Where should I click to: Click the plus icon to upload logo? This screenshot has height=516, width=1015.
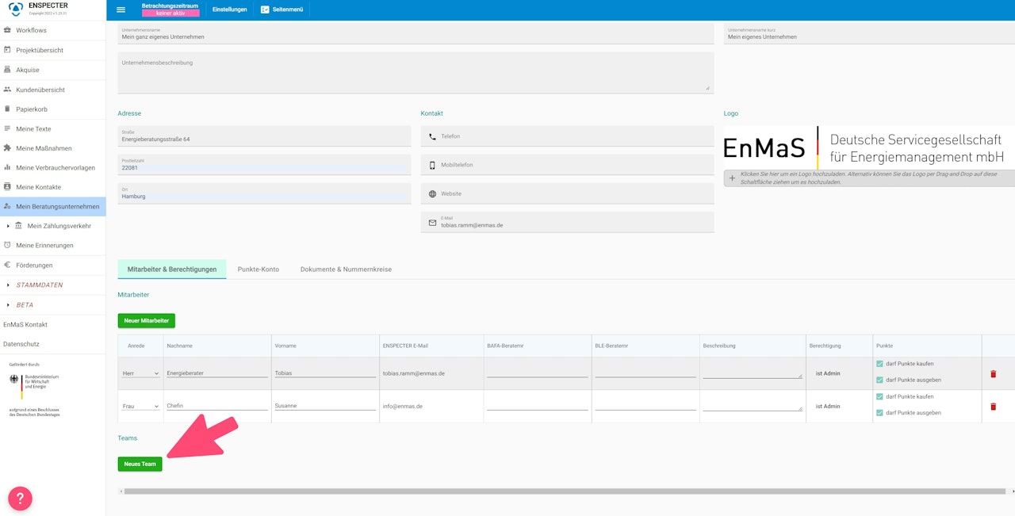(732, 178)
